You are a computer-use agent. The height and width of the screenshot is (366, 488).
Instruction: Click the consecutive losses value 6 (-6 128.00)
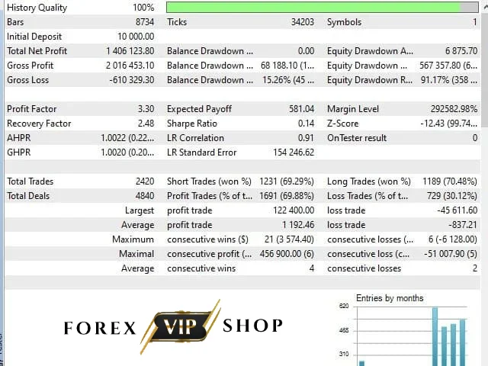click(453, 239)
